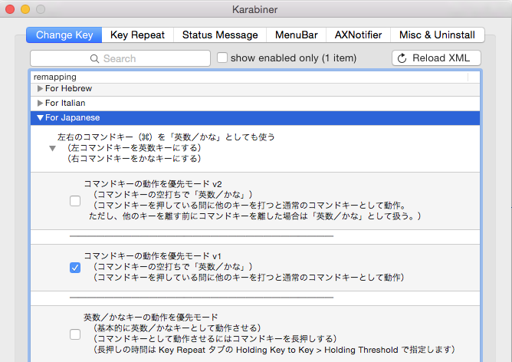Click the magnifier icon in Search field
Screen dimensions: 512x362
click(94, 59)
